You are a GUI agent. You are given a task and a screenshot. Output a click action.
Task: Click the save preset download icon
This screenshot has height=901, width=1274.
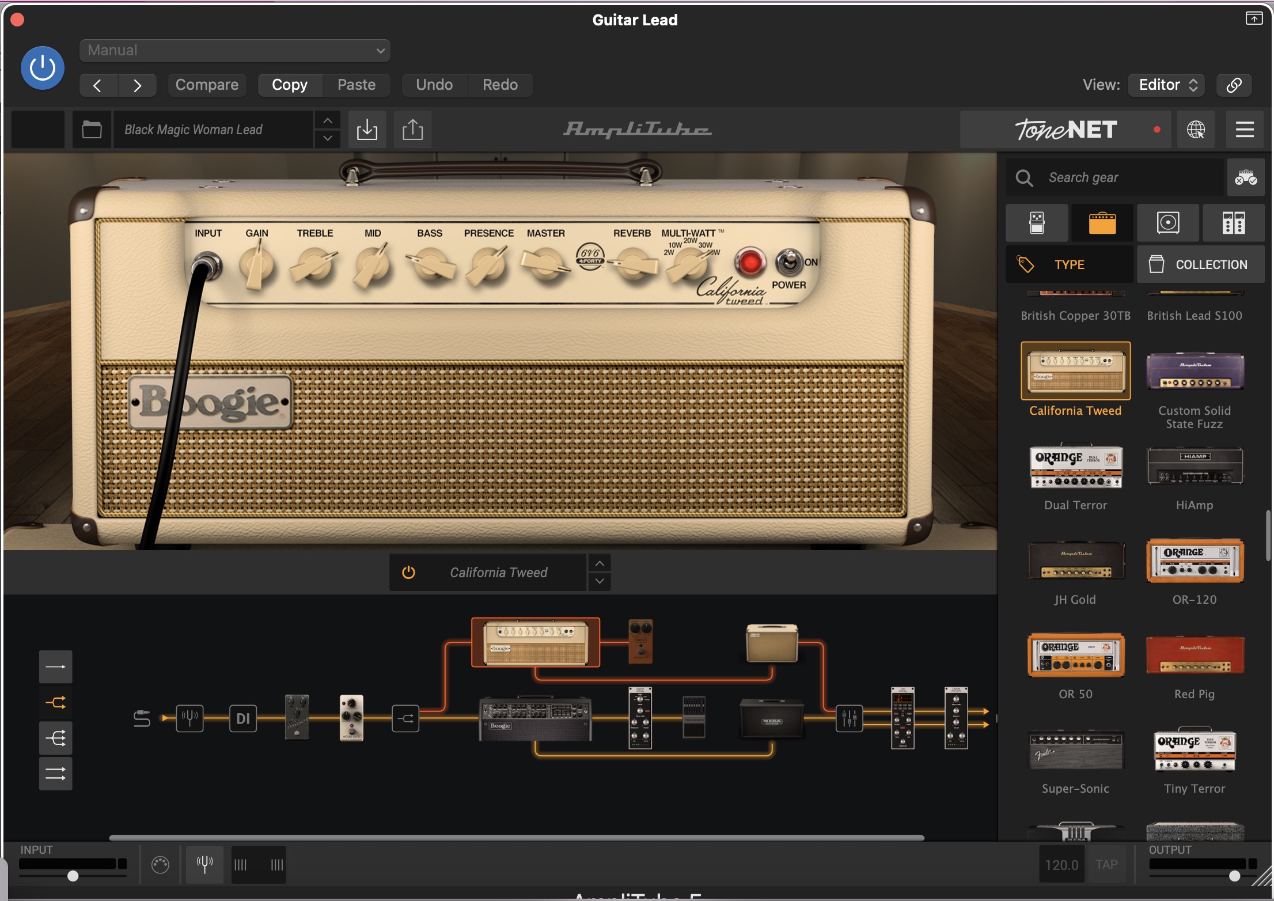pyautogui.click(x=367, y=130)
